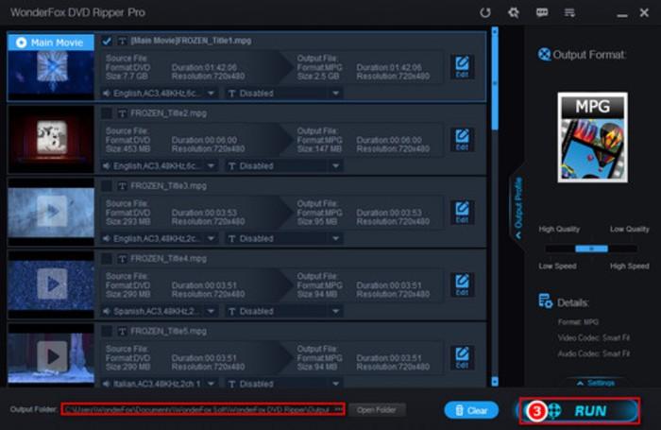The image size is (661, 430).
Task: Select the Main Movie label tab
Action: click(x=51, y=43)
